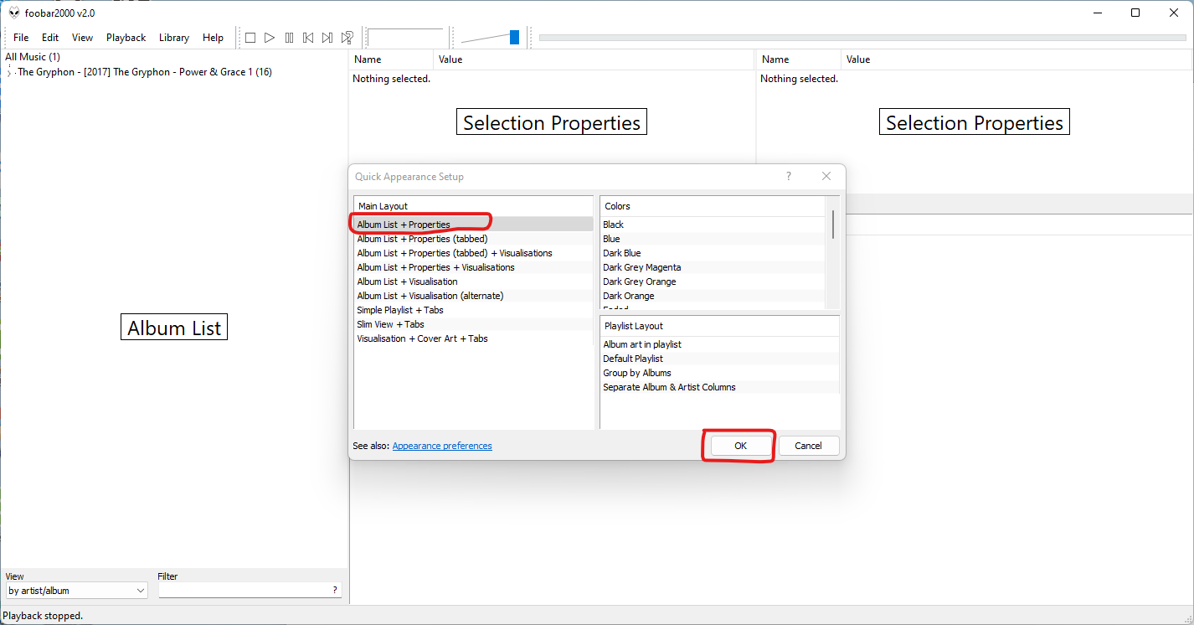Open the Appearance preferences link
Screen dimensions: 1194x625
[442, 446]
